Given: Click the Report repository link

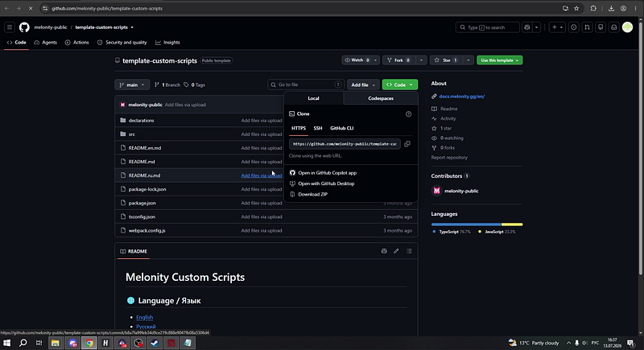Looking at the screenshot, I should click(x=449, y=158).
